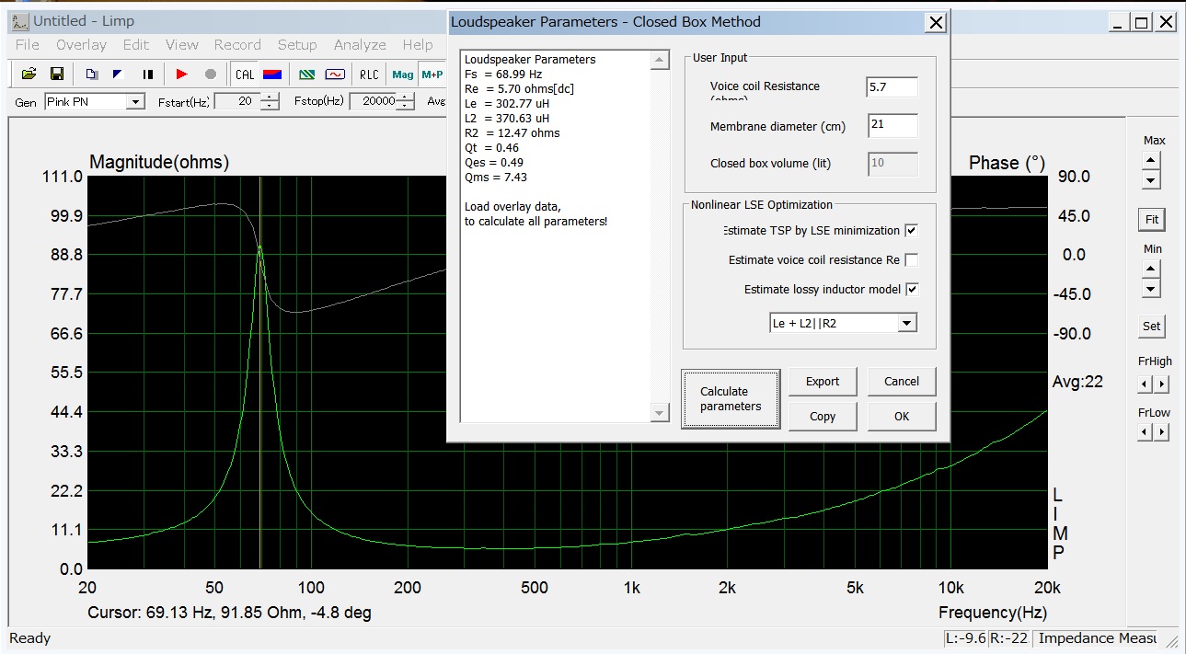
Task: Enable Estimate voice coil resistance Re checkbox
Action: tap(911, 260)
